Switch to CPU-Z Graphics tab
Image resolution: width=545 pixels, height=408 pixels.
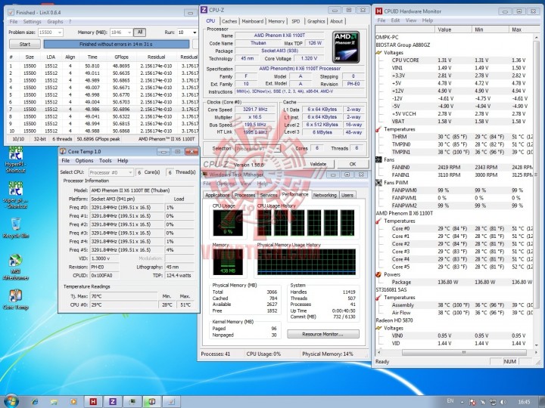(x=316, y=21)
